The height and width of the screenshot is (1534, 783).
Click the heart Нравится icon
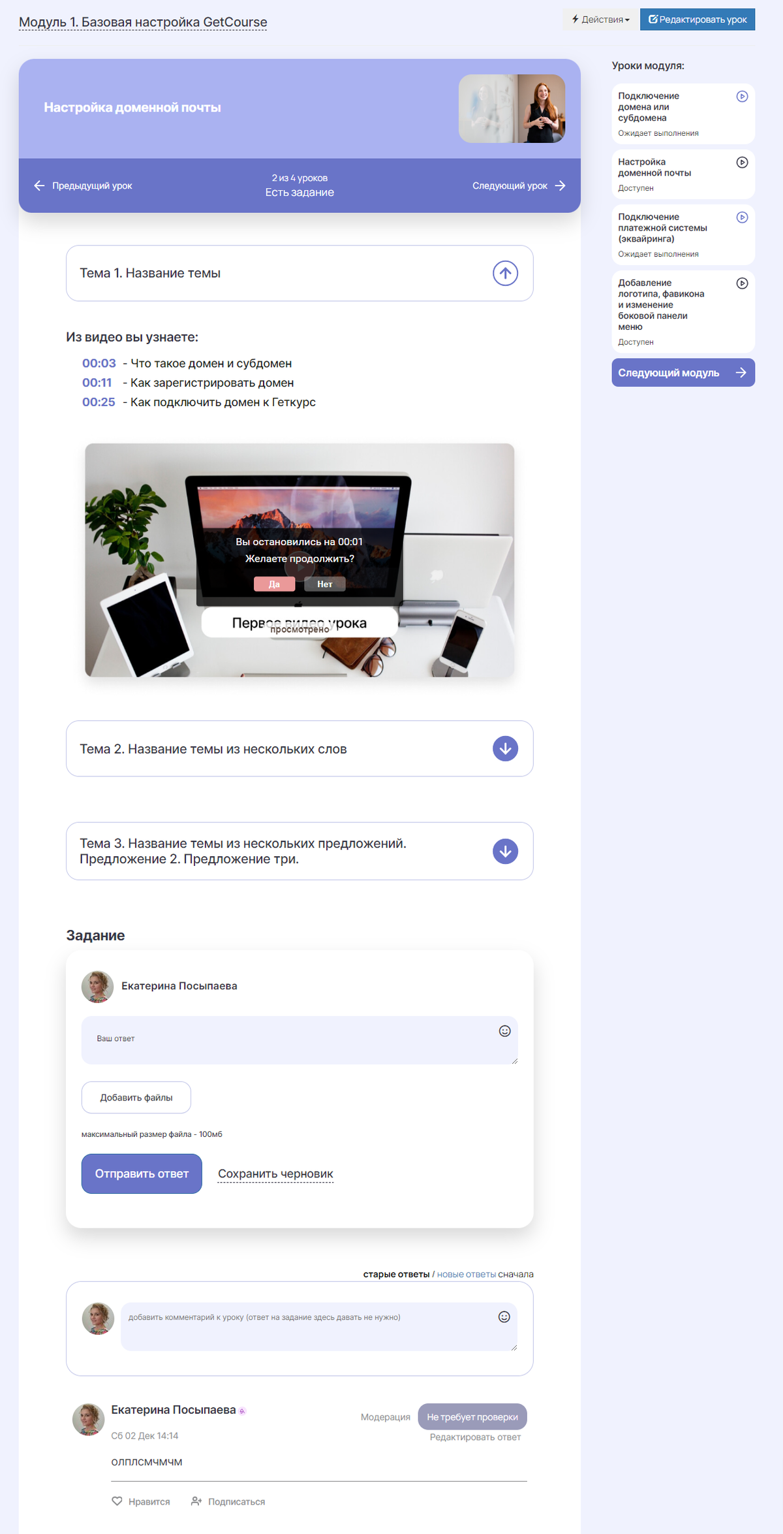[117, 1501]
